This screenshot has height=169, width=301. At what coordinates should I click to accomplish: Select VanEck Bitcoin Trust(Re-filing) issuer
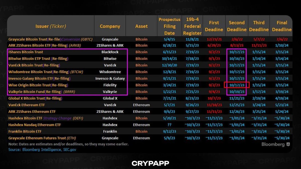[34, 65]
